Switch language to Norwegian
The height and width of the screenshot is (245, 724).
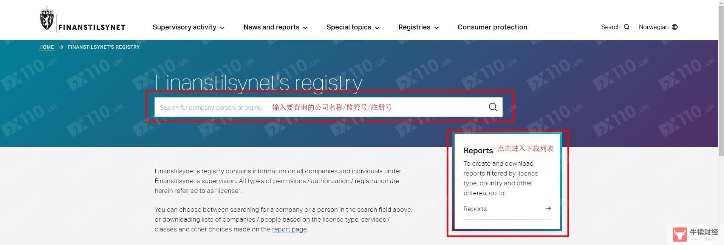click(658, 27)
